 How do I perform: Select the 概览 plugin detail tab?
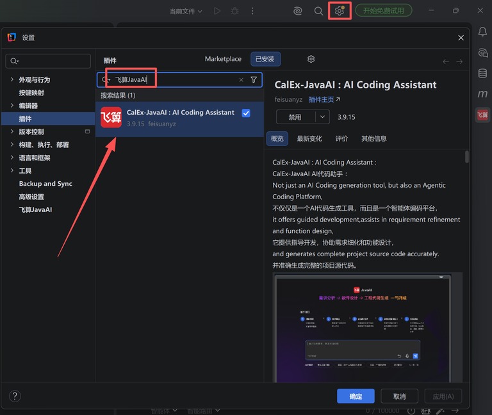[x=277, y=138]
